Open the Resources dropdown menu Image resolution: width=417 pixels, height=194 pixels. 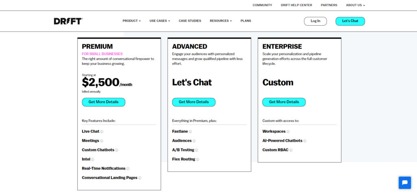[x=221, y=21]
